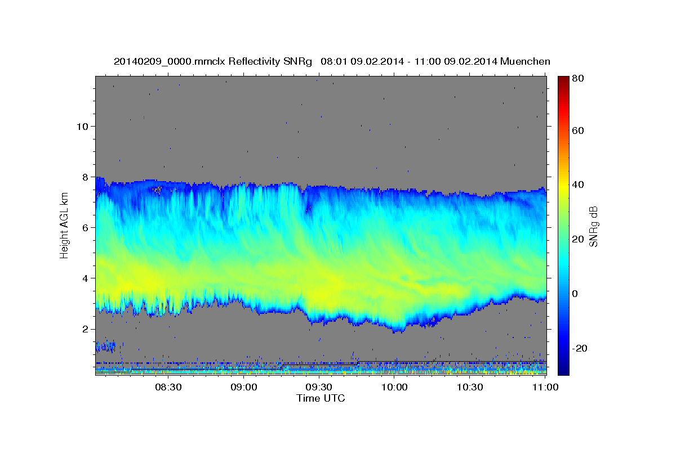Click the colorbar value 80
The height and width of the screenshot is (450, 676).
click(x=577, y=79)
